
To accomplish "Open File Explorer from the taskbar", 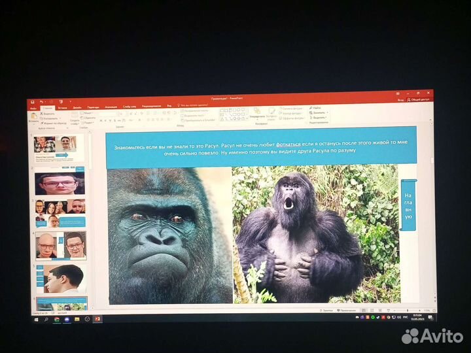I will (x=77, y=320).
